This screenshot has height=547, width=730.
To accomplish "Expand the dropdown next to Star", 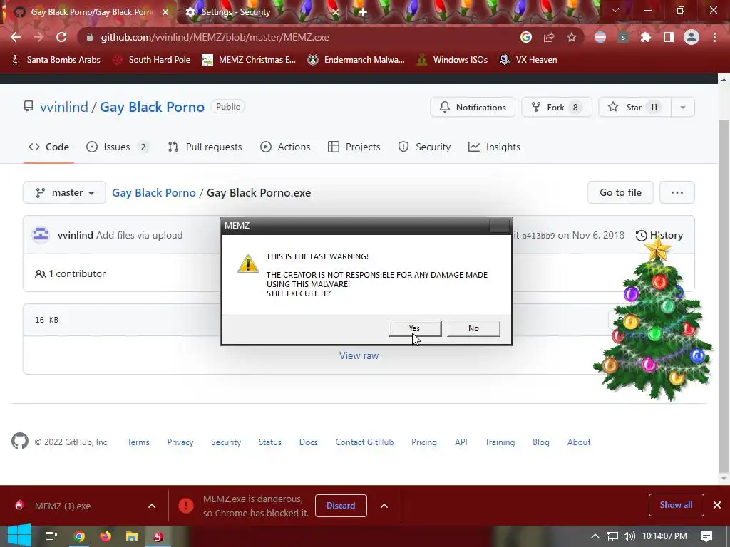I will click(683, 107).
